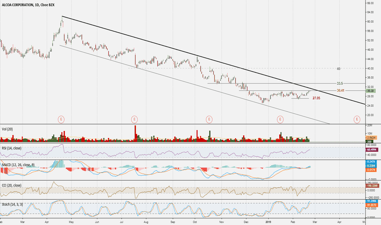Click 64.00 on the price axis
The width and height of the screenshot is (381, 225).
[x=370, y=12]
